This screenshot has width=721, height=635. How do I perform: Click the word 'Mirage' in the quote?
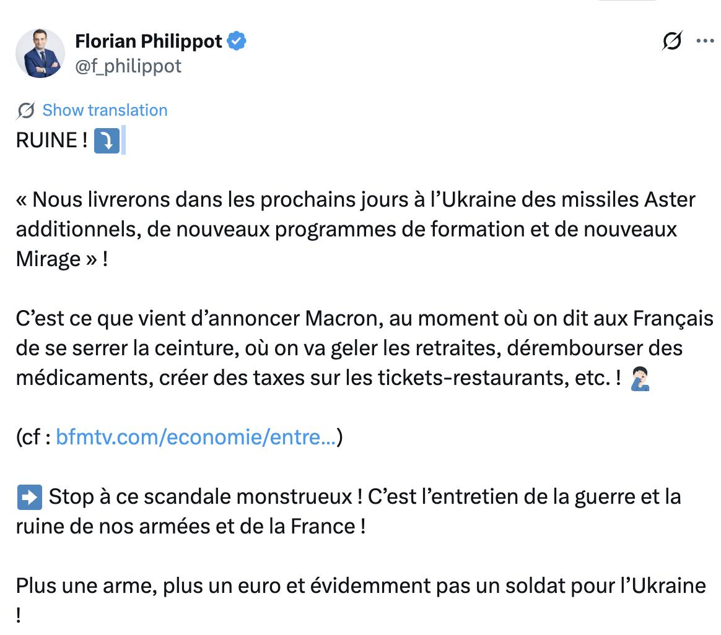(48, 259)
